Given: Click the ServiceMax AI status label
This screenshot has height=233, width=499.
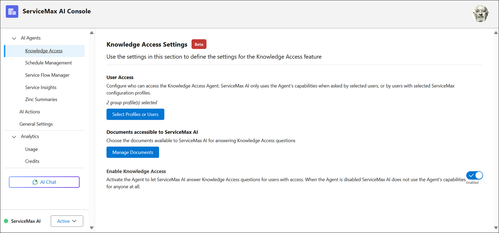Looking at the screenshot, I should pyautogui.click(x=26, y=221).
